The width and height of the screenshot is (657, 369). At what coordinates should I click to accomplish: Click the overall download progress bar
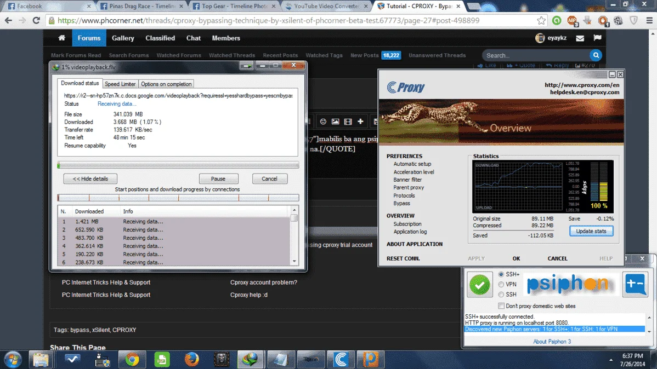click(178, 165)
